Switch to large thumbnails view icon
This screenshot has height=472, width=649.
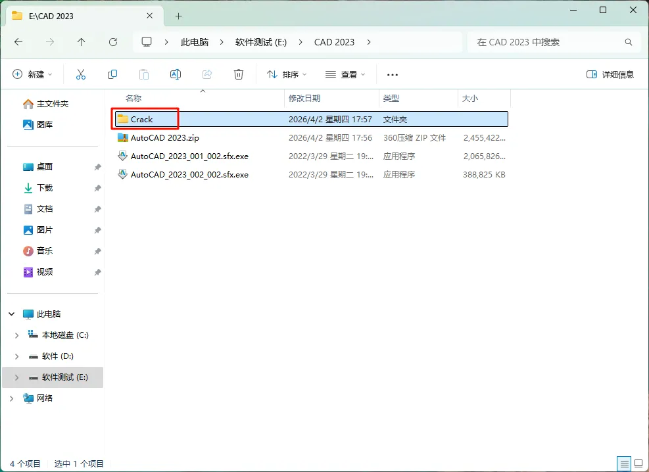638,463
